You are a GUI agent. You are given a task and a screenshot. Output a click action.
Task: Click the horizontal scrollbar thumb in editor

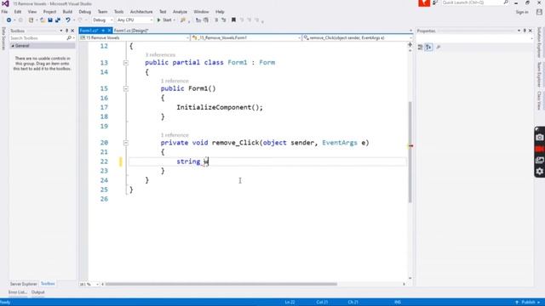pos(221,284)
